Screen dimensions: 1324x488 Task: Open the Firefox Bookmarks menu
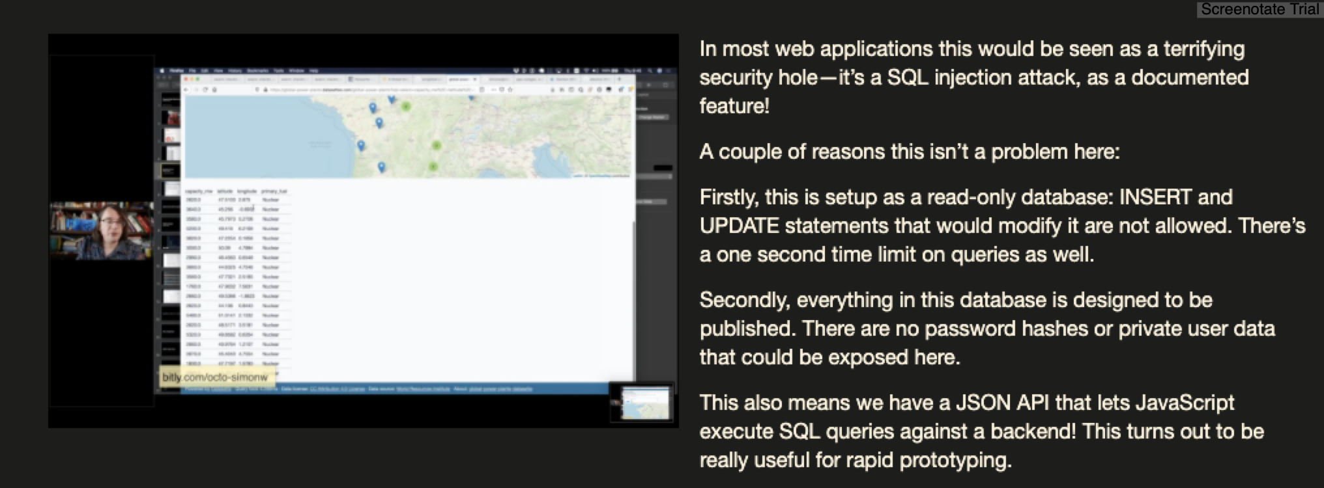point(257,70)
